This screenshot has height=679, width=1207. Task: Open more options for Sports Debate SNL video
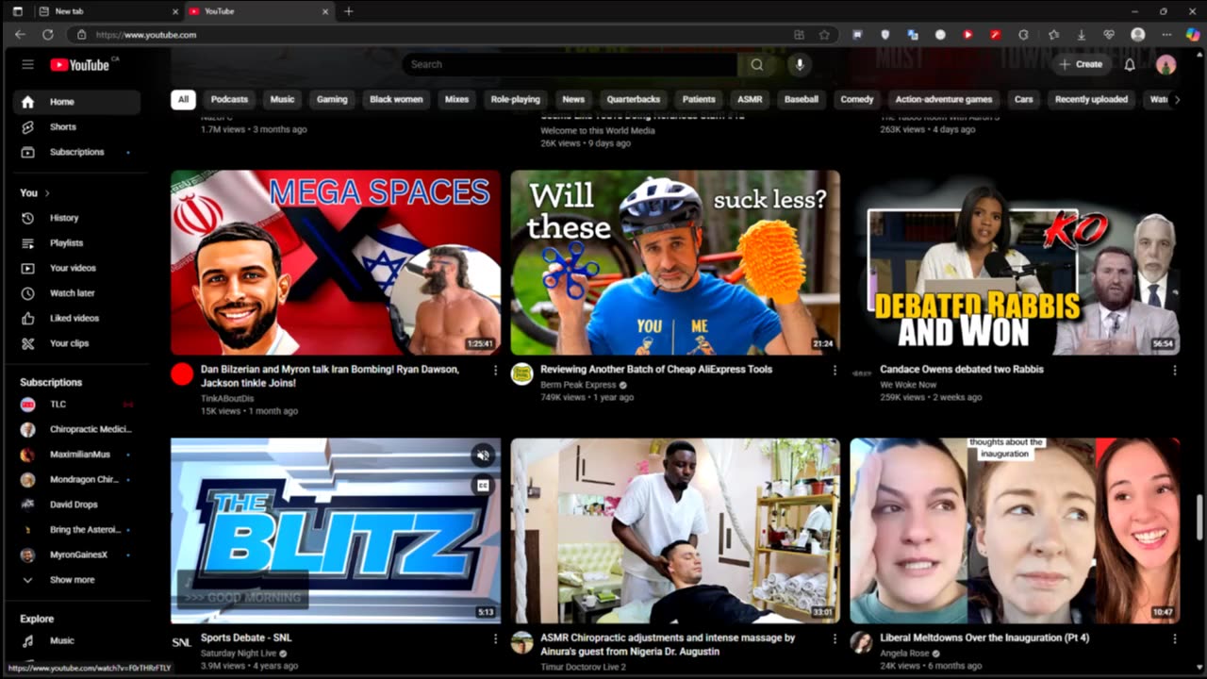[x=495, y=638]
